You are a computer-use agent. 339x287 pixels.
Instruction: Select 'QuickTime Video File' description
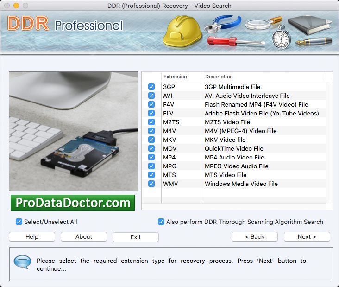(234, 148)
